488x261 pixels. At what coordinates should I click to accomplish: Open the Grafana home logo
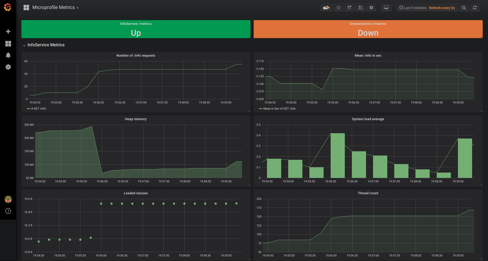click(x=8, y=7)
